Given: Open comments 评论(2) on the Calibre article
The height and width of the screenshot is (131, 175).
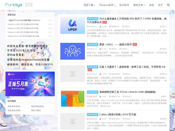Looking at the screenshot, I should point(127,119).
